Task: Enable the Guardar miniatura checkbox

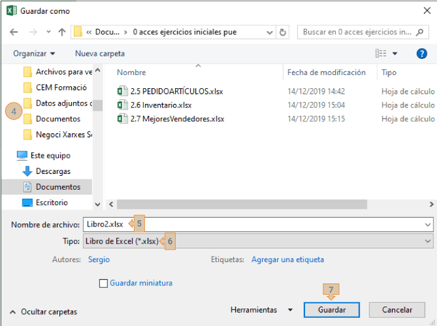Action: click(x=103, y=283)
